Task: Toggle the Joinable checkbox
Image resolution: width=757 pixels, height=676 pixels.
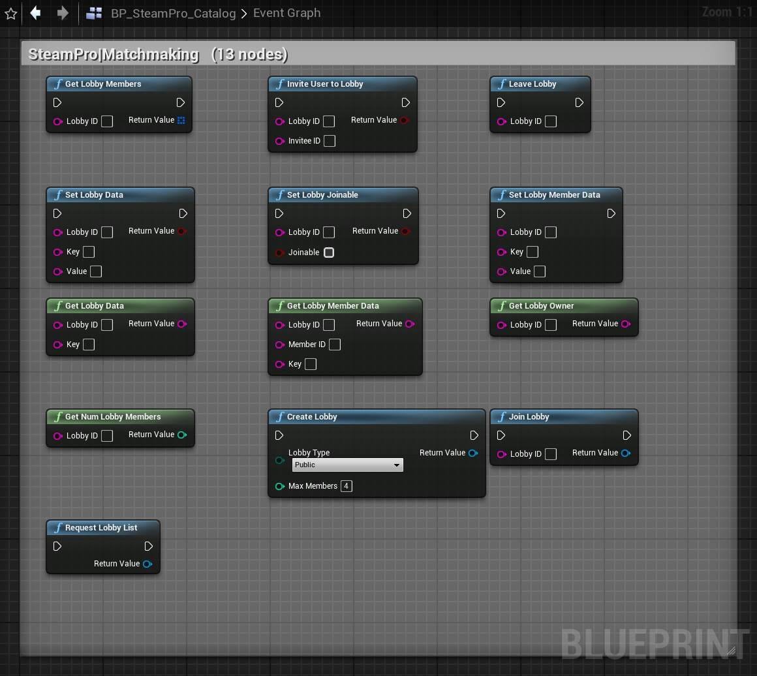Action: (329, 252)
